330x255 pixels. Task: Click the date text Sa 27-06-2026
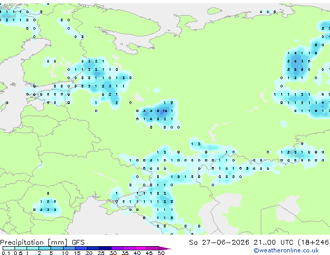(x=219, y=243)
